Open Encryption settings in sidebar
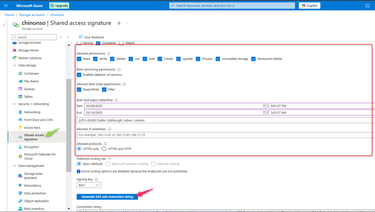The height and width of the screenshot is (212, 375). click(31, 147)
